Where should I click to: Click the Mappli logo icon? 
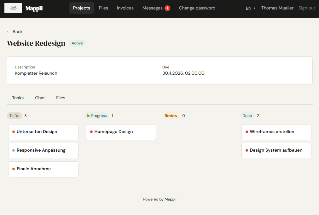[13, 8]
